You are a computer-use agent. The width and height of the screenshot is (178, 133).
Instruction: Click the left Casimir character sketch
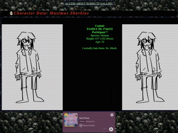(32, 67)
